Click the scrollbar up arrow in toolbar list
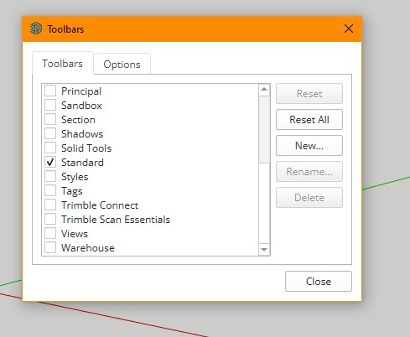Screen dimensions: 410x337 pos(264,90)
